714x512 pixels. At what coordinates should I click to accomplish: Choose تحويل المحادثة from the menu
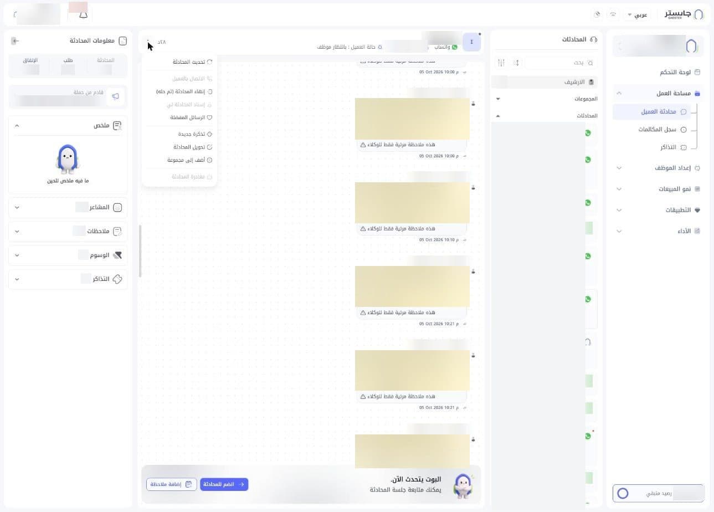coord(179,147)
